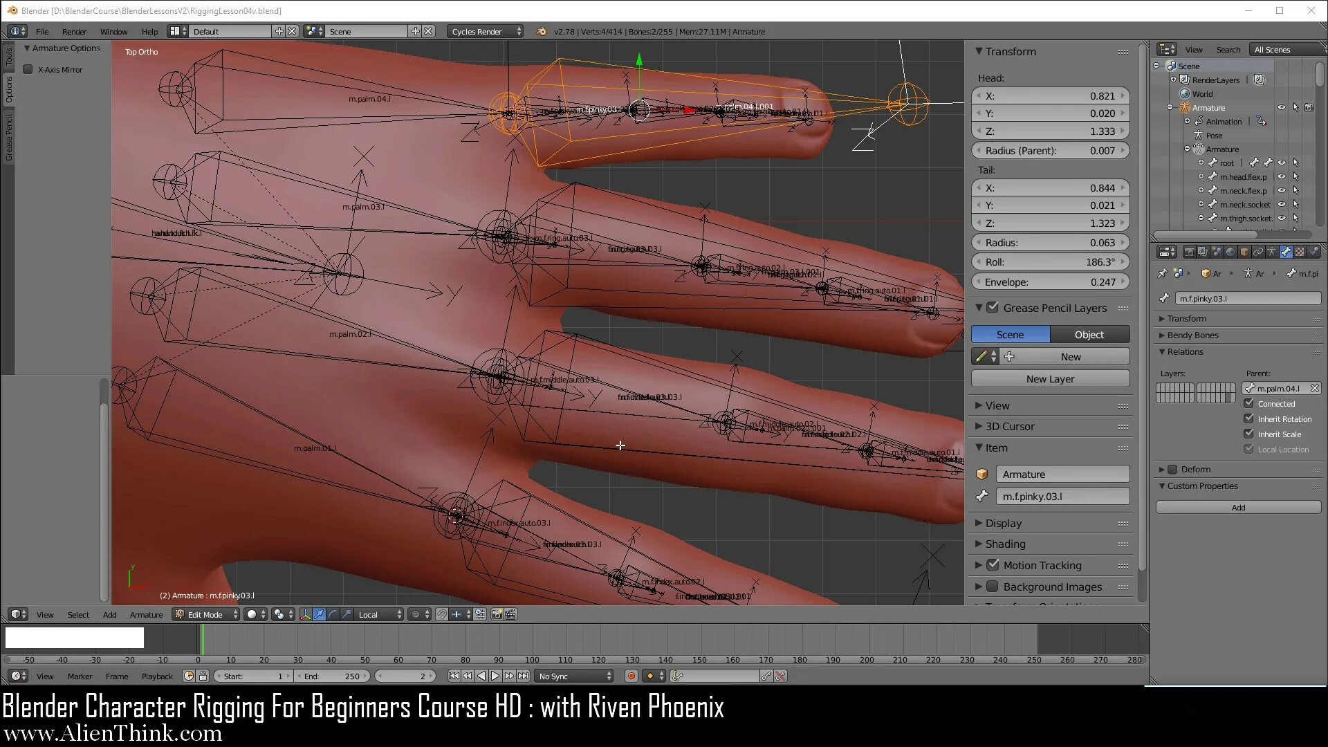Open the Window menu
The width and height of the screenshot is (1328, 747).
pos(113,31)
